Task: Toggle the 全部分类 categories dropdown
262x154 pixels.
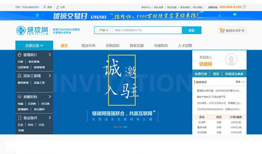Action: [x=34, y=45]
